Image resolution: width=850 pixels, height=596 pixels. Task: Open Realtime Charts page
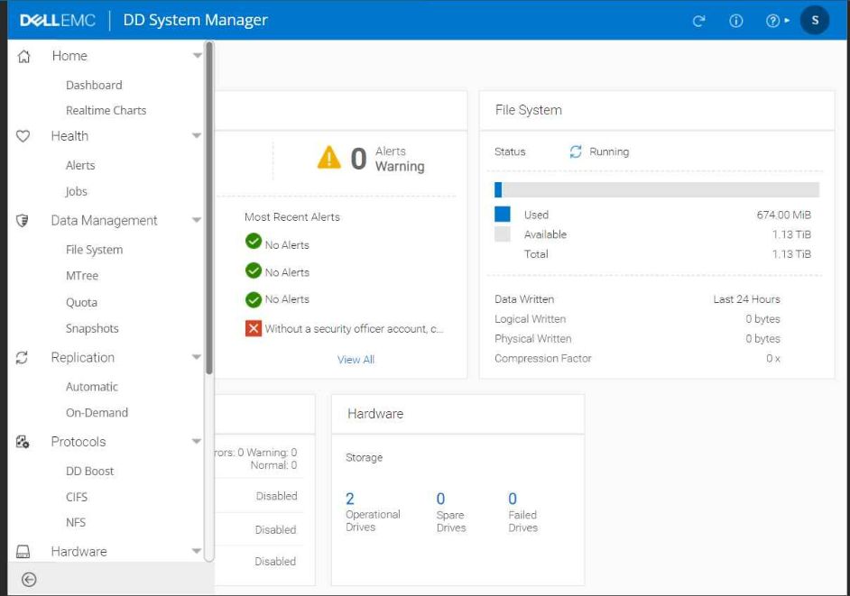(106, 111)
